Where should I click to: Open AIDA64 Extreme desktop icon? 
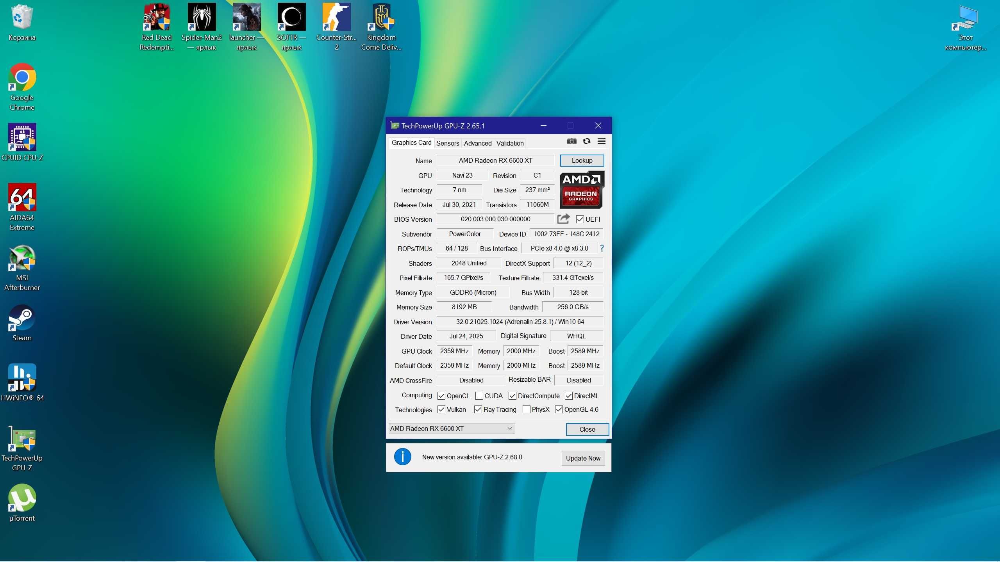22,207
